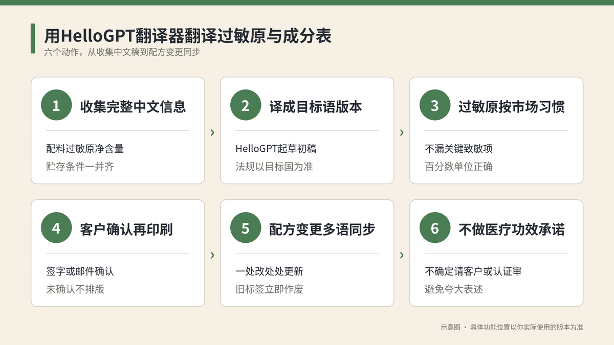Click the line '不漏关键致敏项'

[x=459, y=149]
